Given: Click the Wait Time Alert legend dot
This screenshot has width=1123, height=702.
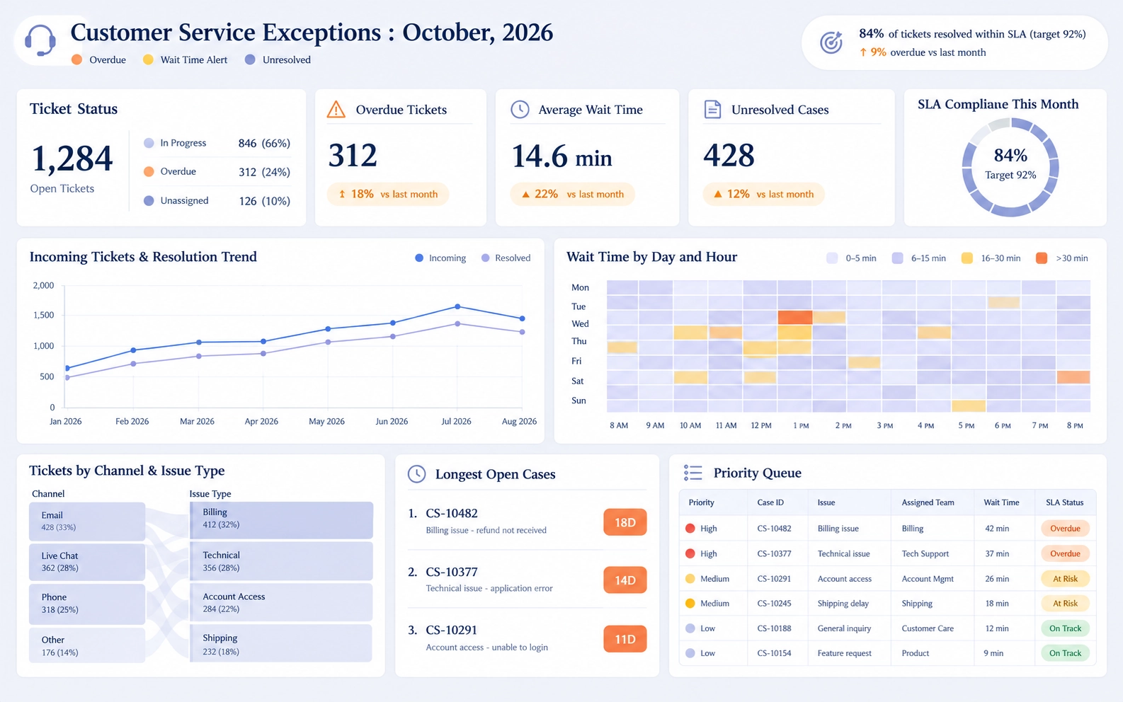Looking at the screenshot, I should pos(148,59).
